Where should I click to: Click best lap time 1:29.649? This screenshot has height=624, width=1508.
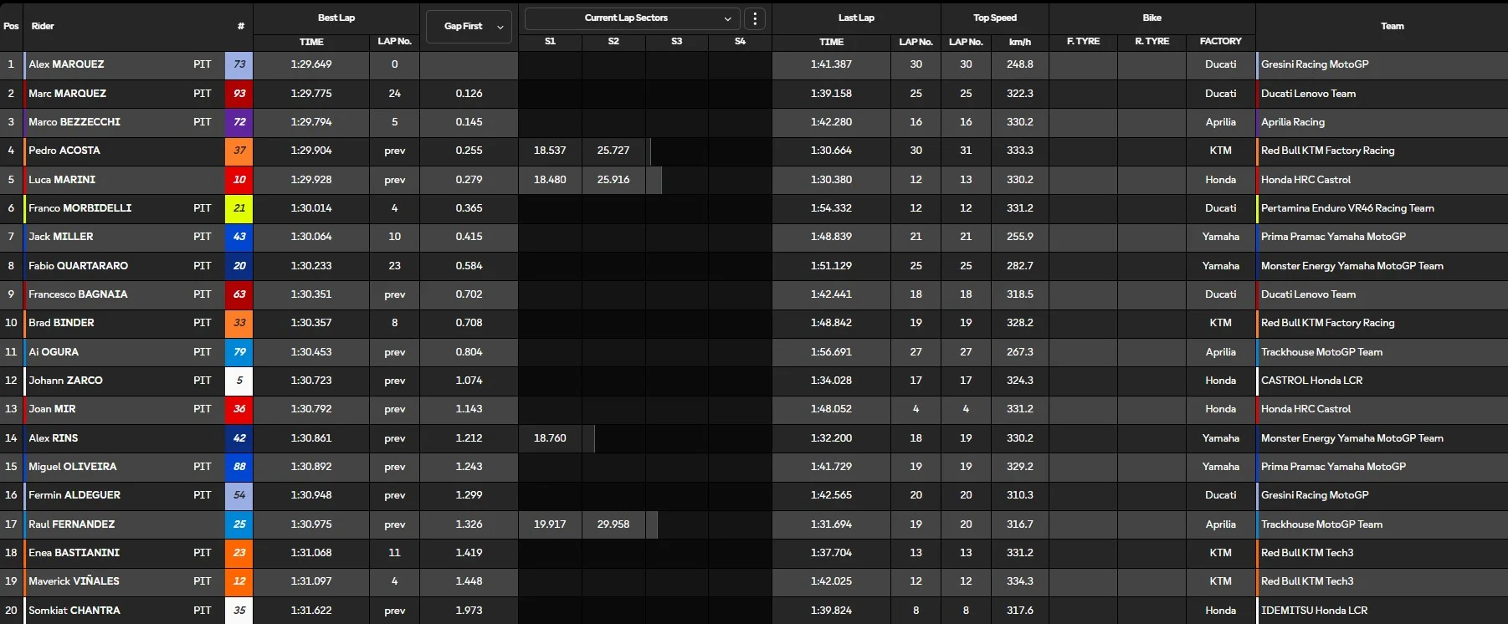[311, 64]
